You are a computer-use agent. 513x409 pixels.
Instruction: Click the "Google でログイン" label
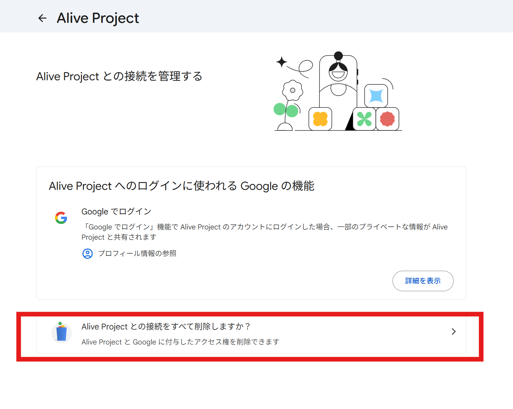[116, 212]
